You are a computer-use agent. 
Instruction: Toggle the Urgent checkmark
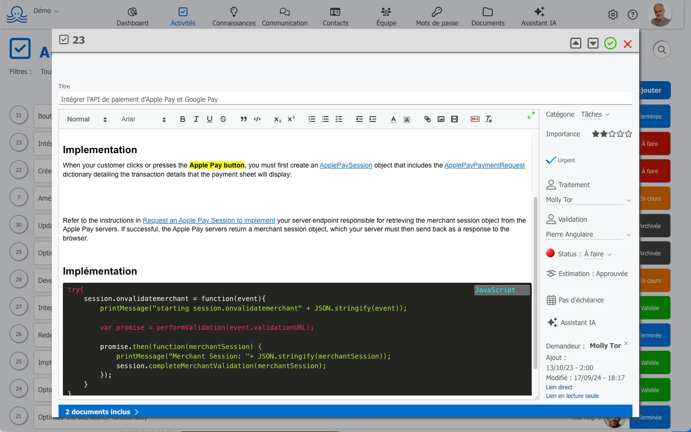pyautogui.click(x=551, y=160)
